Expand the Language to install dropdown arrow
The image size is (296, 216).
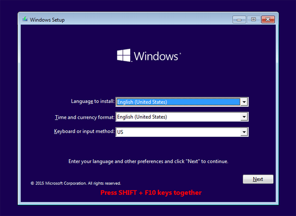[244, 102]
